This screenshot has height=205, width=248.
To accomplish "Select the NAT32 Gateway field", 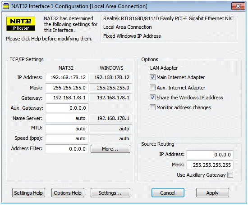I will 67,98.
